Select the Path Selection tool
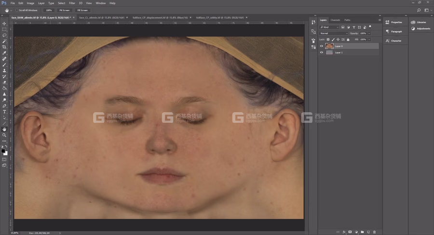The width and height of the screenshot is (434, 235). [4, 117]
